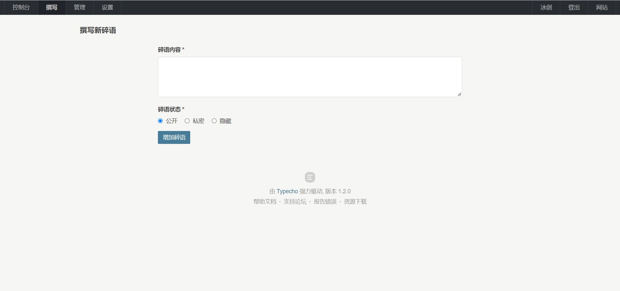
Task: Open the 报告错误 link
Action: point(325,202)
